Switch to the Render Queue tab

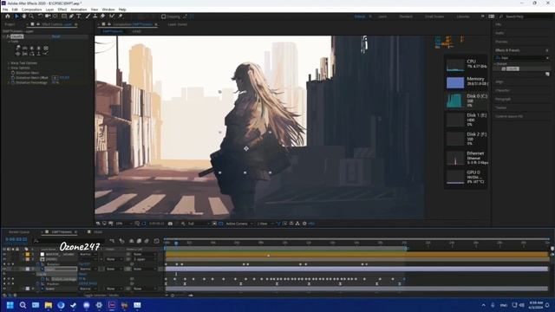point(19,232)
